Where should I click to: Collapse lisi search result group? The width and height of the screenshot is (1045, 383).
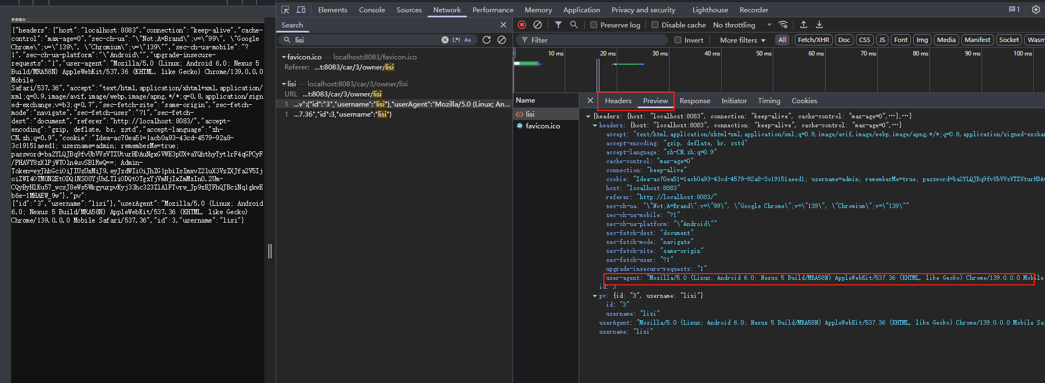click(x=284, y=84)
